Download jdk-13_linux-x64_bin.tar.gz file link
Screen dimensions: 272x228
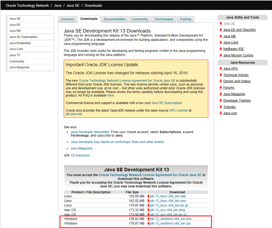[169, 205]
